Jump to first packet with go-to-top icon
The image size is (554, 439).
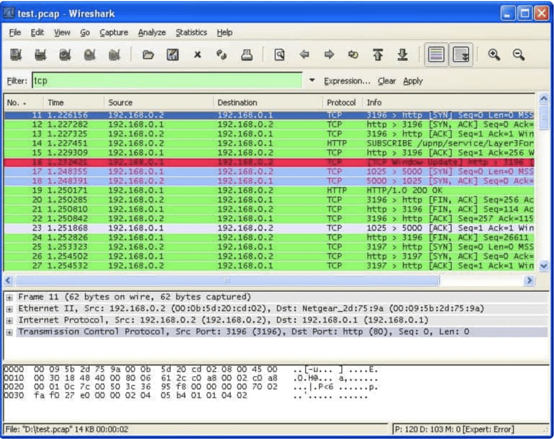click(379, 54)
